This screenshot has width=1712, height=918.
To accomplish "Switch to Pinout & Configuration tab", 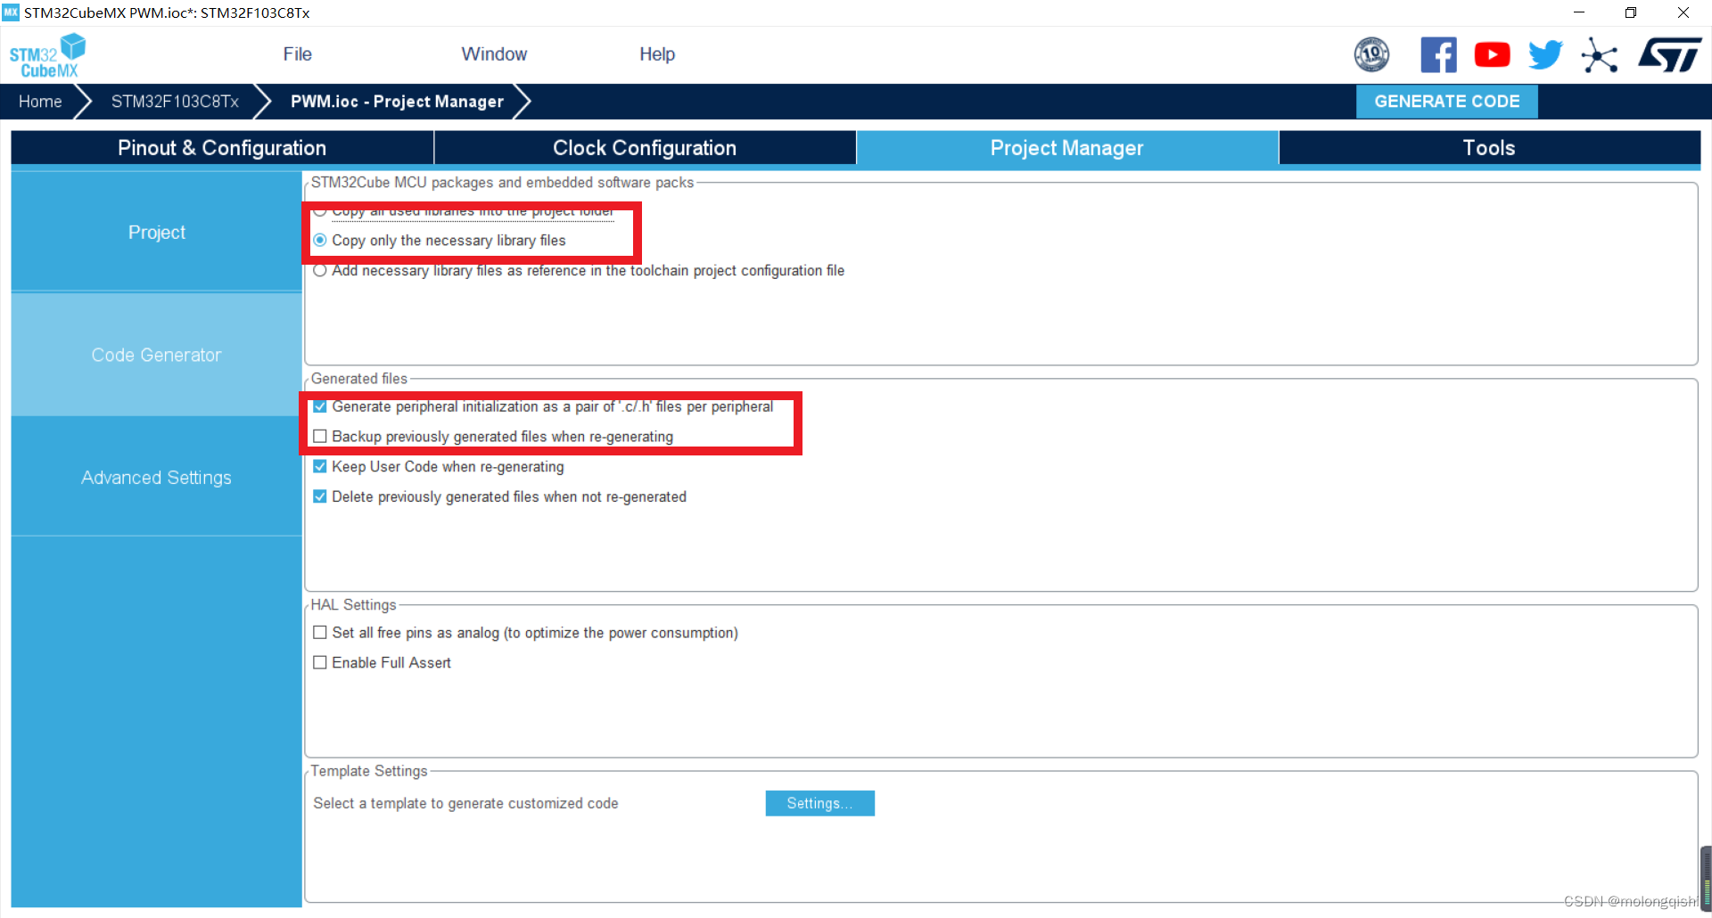I will pyautogui.click(x=222, y=148).
